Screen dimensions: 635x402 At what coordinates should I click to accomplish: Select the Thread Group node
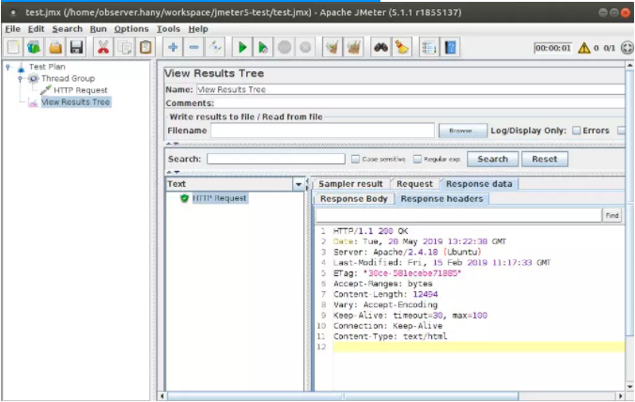click(68, 79)
